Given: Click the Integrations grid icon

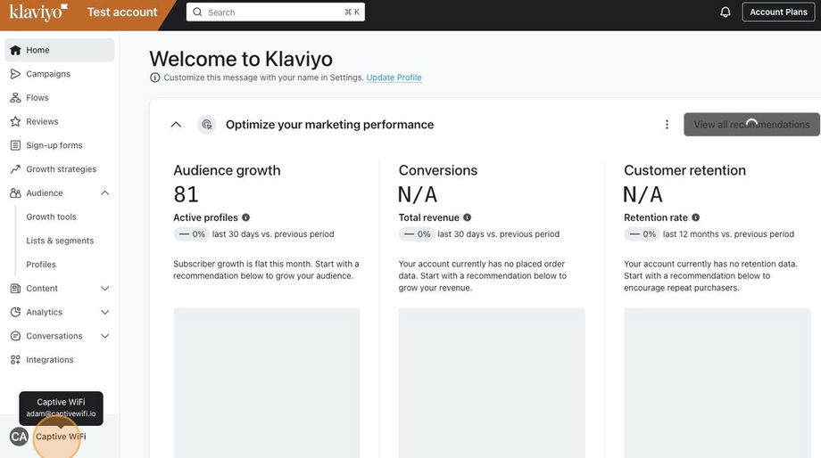Looking at the screenshot, I should coord(15,360).
